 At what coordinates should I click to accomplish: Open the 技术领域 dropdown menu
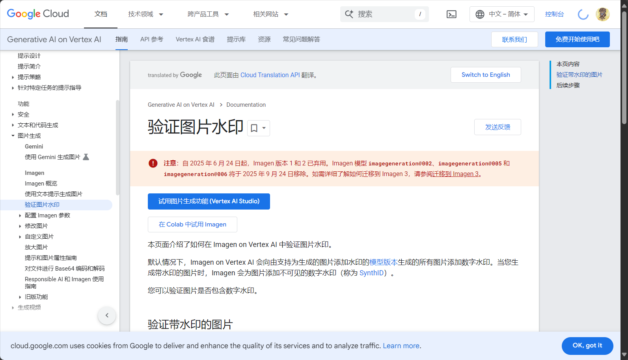pyautogui.click(x=145, y=14)
